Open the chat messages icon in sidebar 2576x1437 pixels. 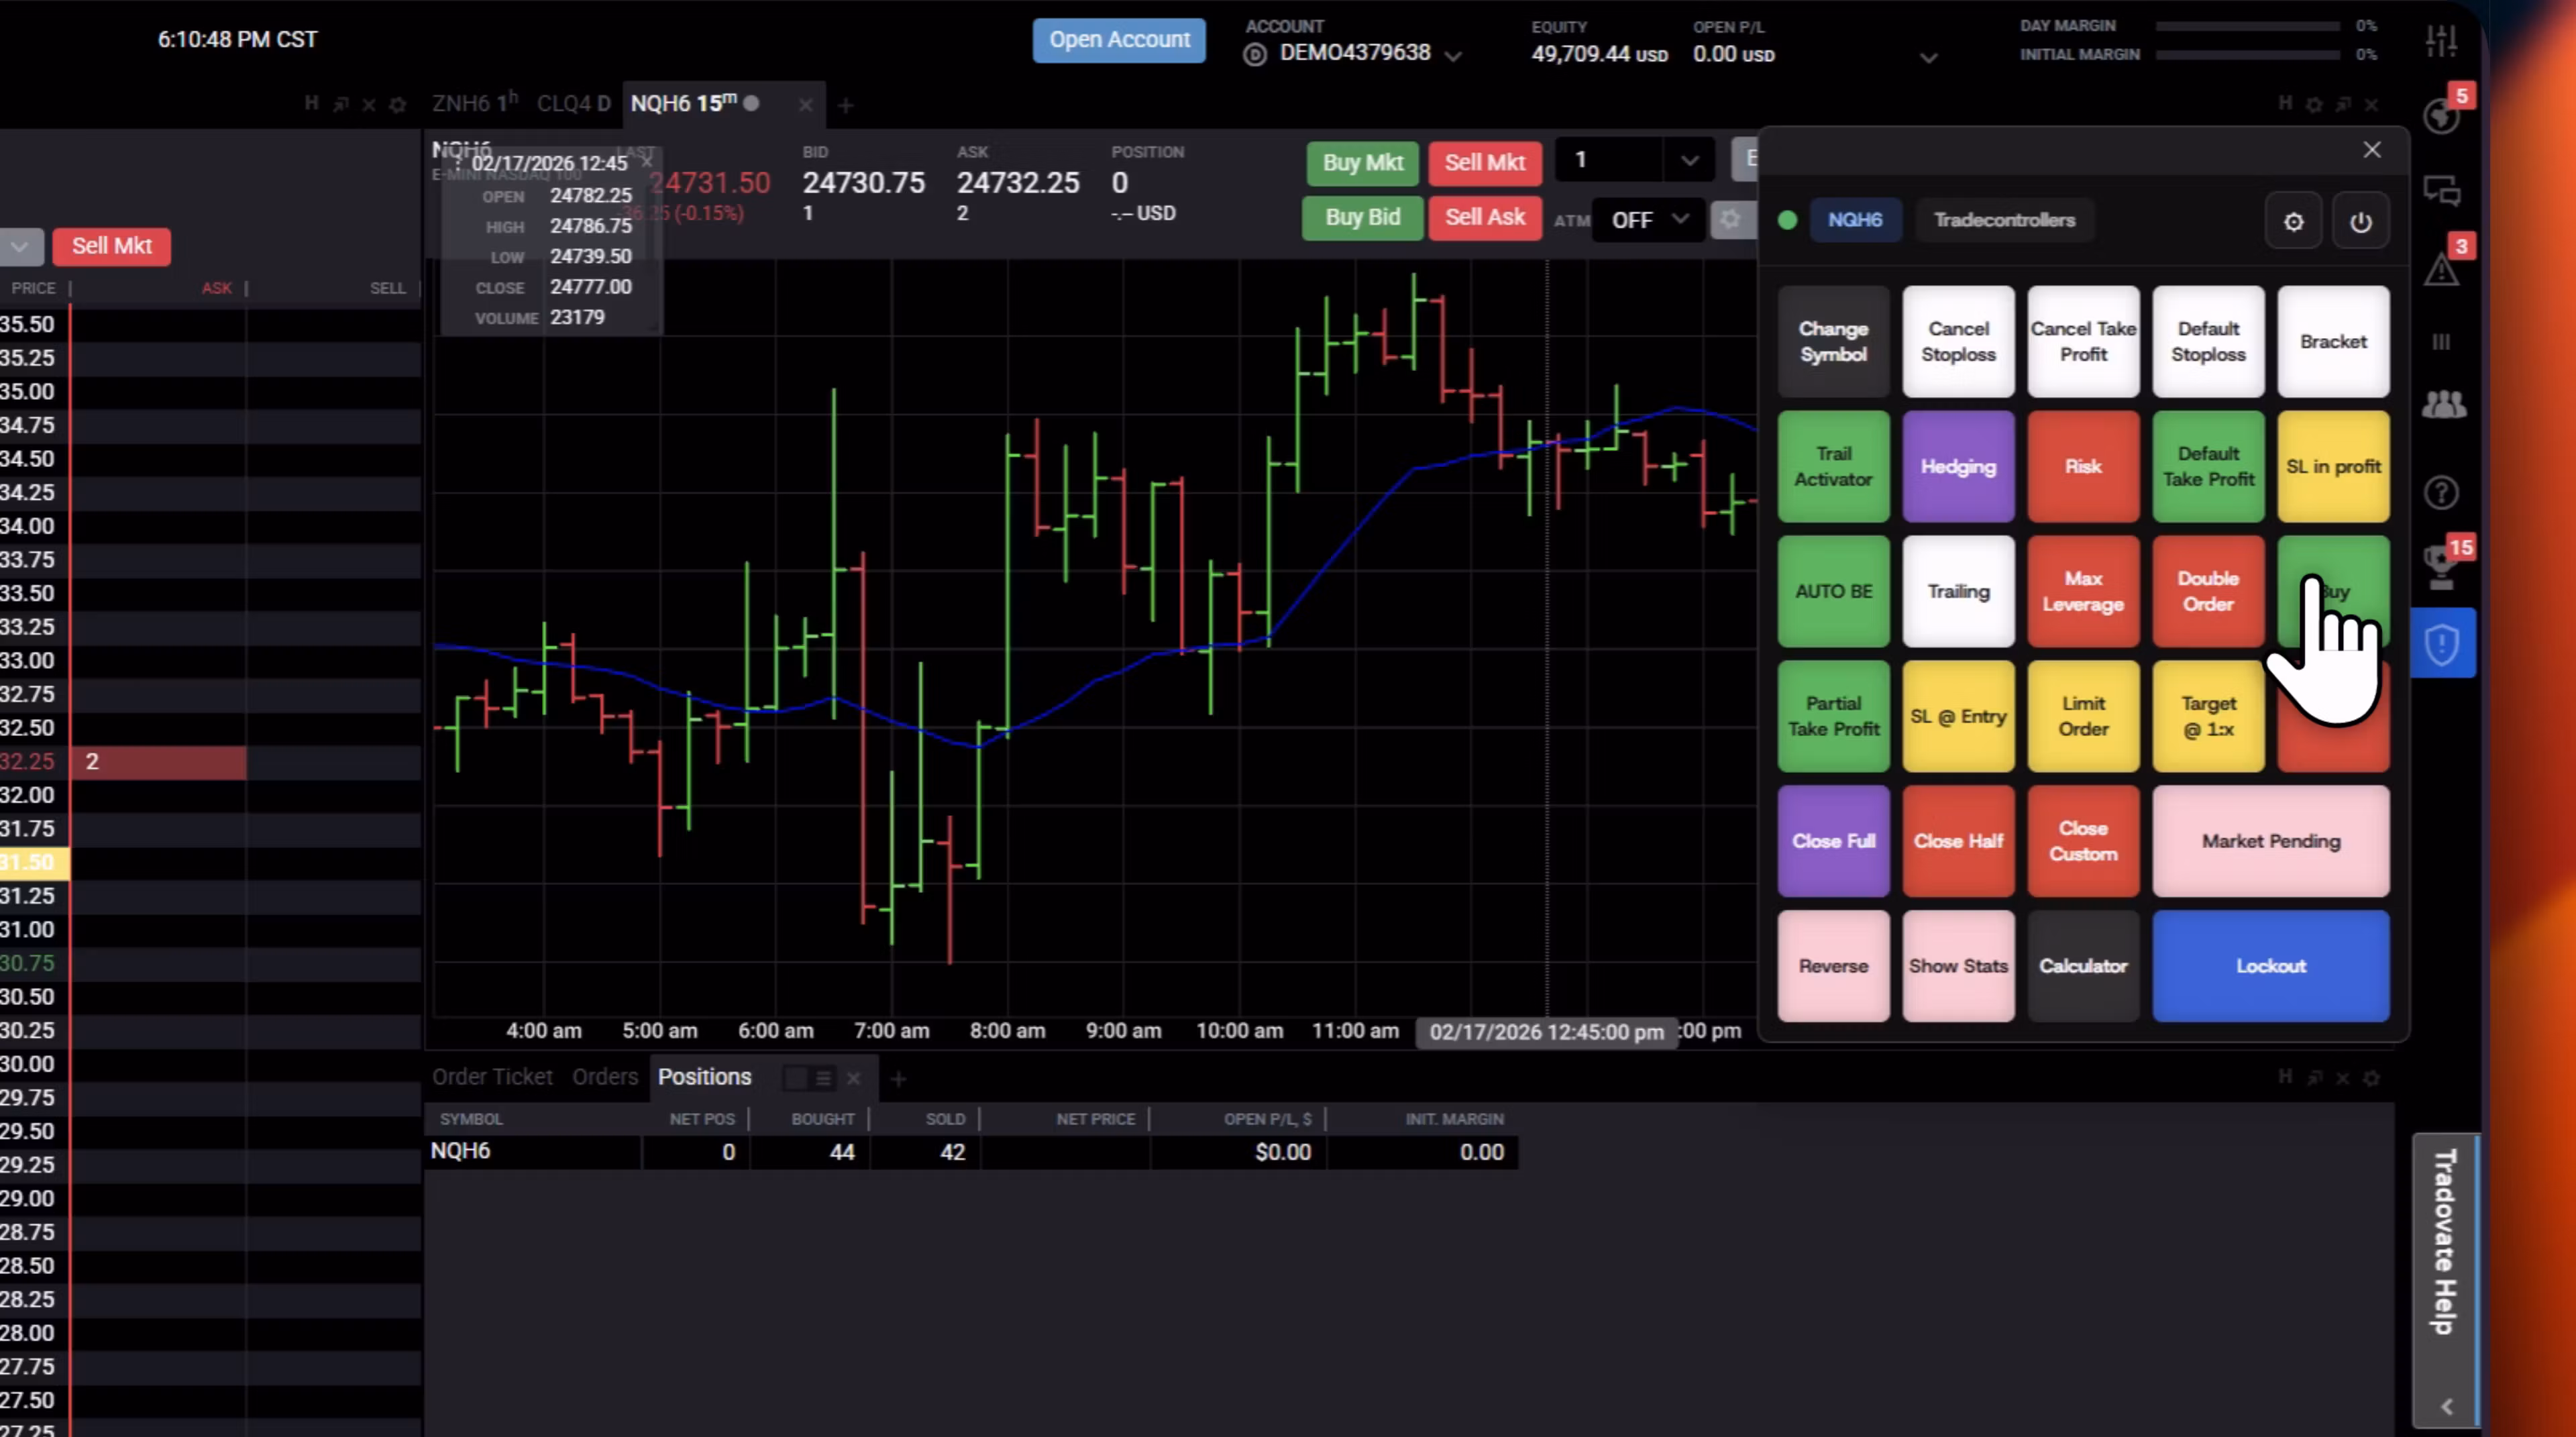[2441, 190]
